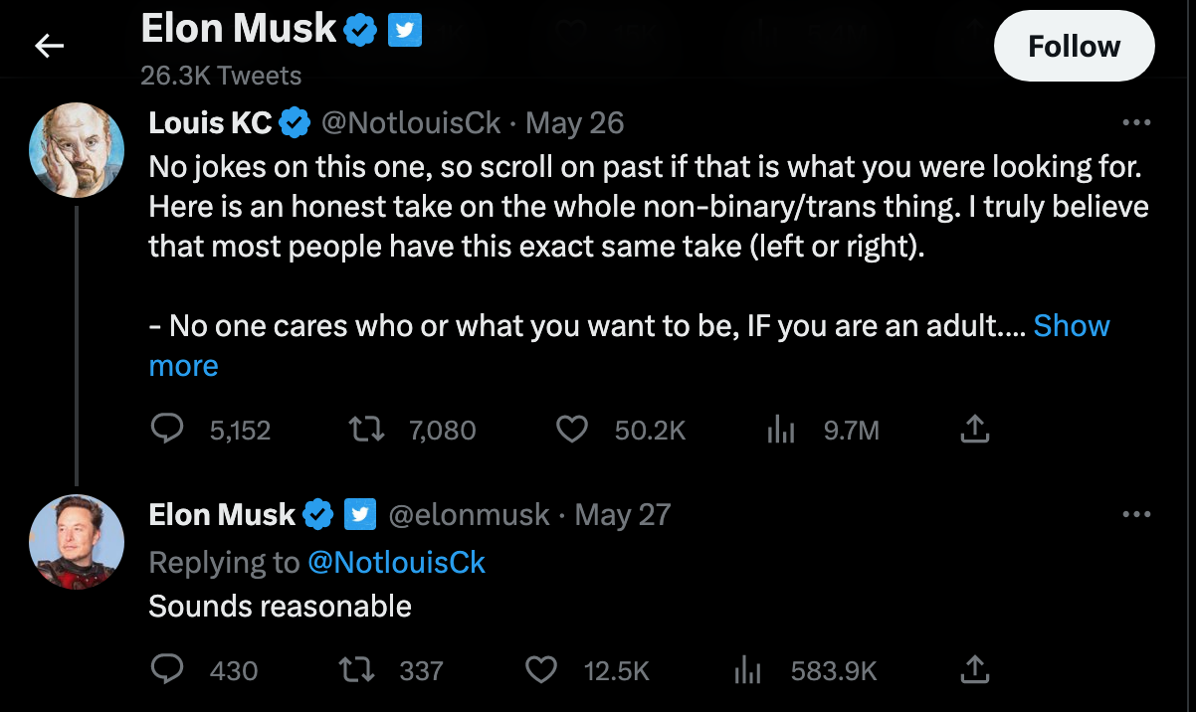Screen dimensions: 1196x712
Task: Expand tweet with Show more
Action: [1071, 326]
